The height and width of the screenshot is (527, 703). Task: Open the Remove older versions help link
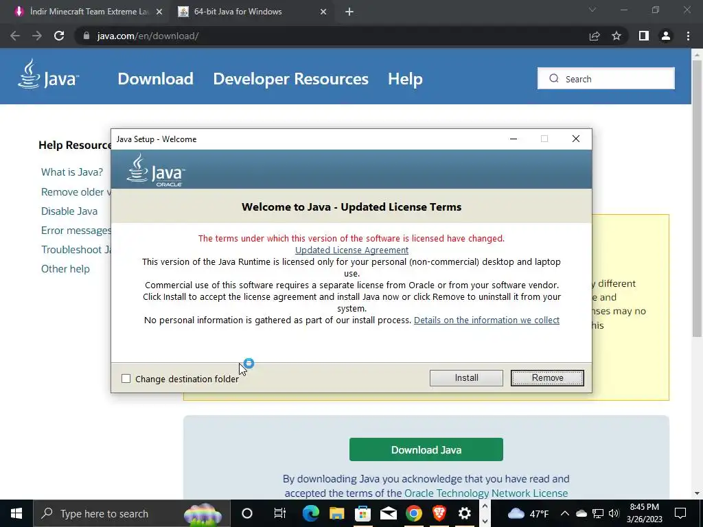click(x=76, y=192)
